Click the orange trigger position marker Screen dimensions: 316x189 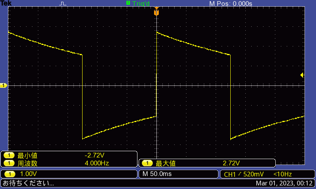[156, 11]
